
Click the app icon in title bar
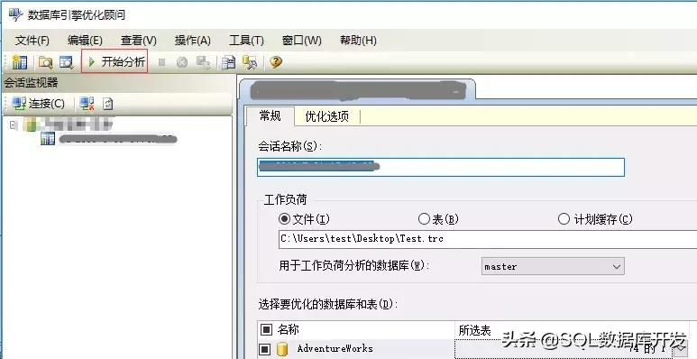pos(16,14)
